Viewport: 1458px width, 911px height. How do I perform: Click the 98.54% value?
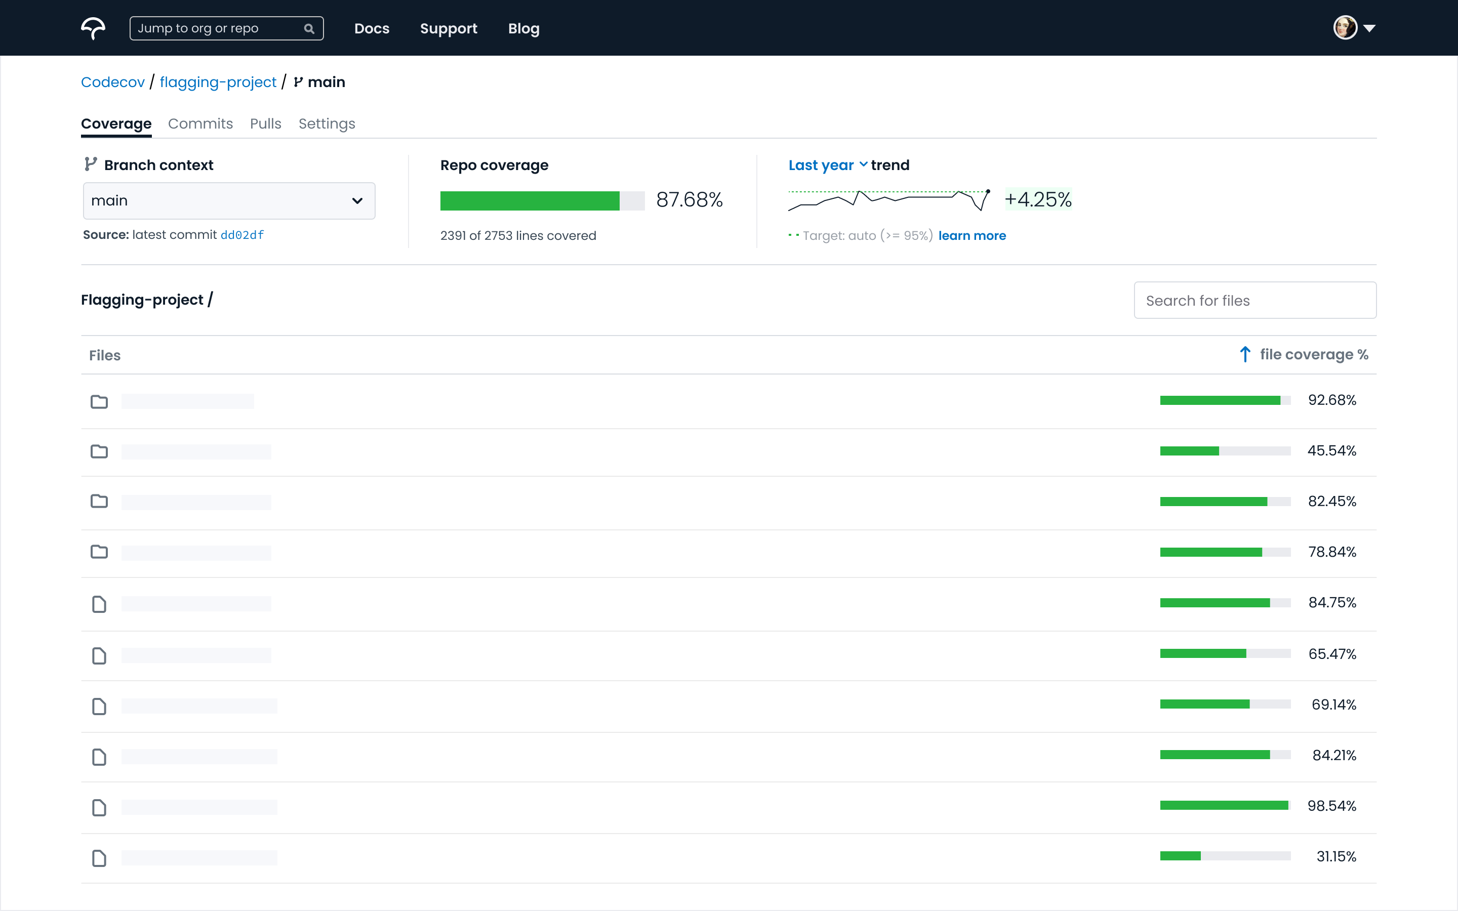[x=1331, y=806]
